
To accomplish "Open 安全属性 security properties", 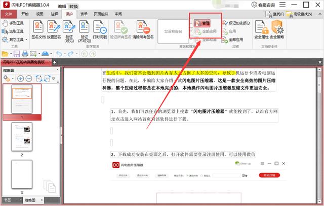I will point(262,29).
